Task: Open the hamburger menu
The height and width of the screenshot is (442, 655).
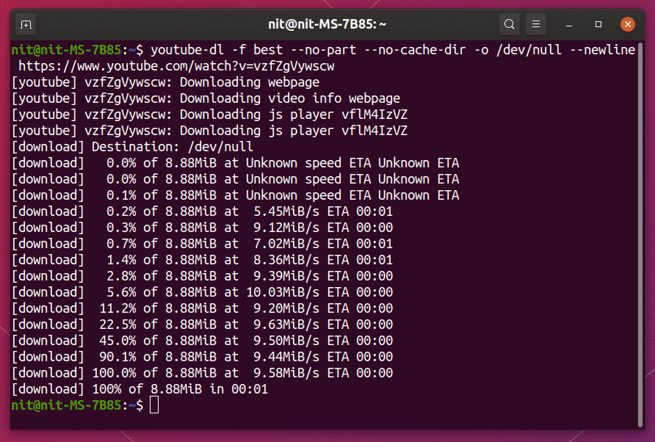Action: click(x=536, y=24)
